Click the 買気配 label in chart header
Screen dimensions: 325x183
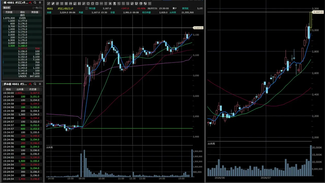point(185,8)
